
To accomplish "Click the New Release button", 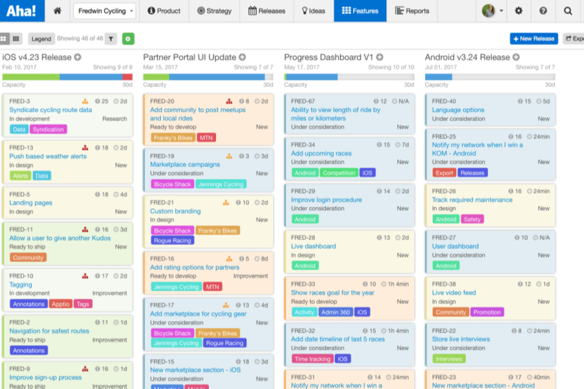I will 533,39.
